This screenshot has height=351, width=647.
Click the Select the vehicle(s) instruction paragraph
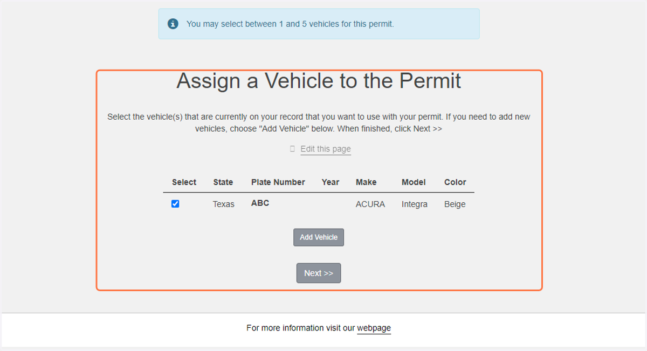pyautogui.click(x=319, y=123)
